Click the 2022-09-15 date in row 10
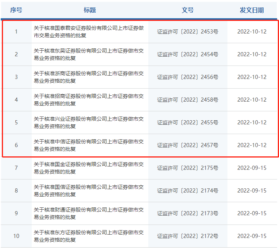Viewport: 279px width, 248px height. (x=252, y=236)
